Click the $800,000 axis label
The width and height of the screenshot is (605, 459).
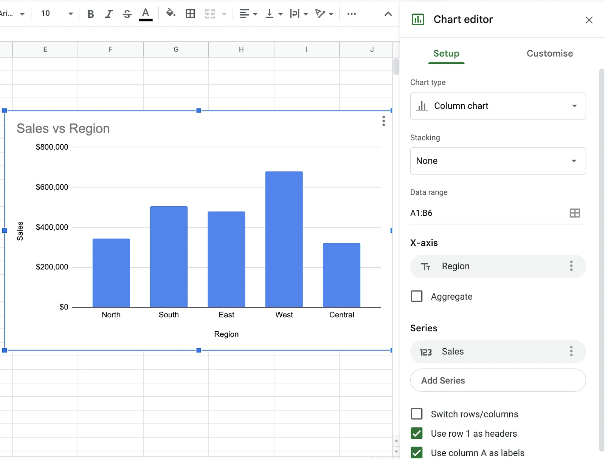tap(52, 147)
